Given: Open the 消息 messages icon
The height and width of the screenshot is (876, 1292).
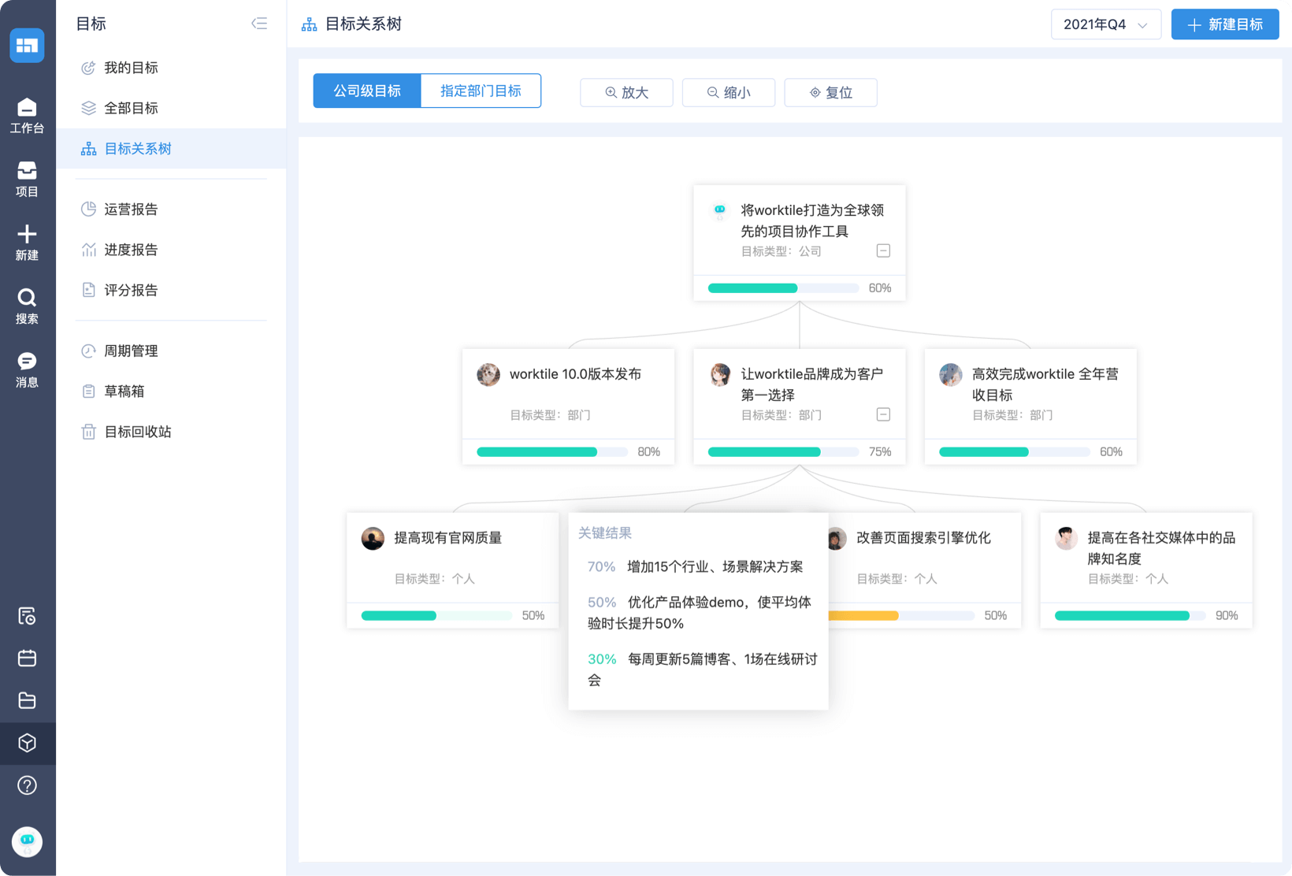Looking at the screenshot, I should pyautogui.click(x=27, y=362).
